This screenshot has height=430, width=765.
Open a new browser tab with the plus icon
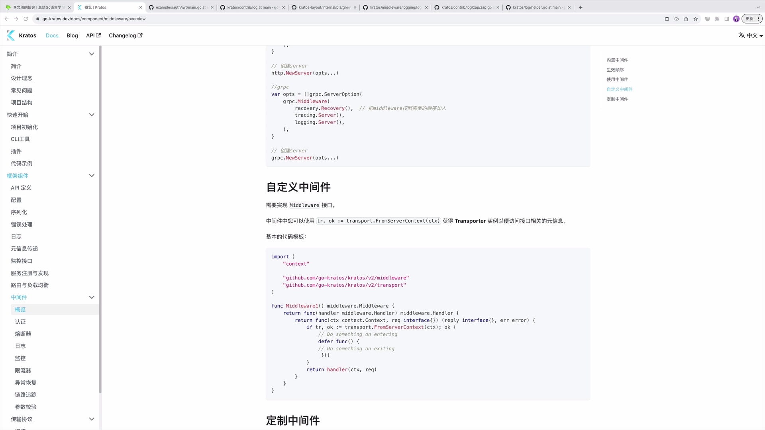581,7
